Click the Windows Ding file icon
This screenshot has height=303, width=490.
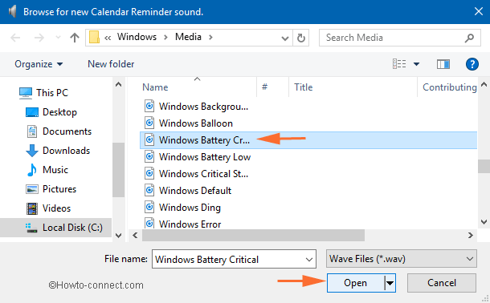(149, 207)
